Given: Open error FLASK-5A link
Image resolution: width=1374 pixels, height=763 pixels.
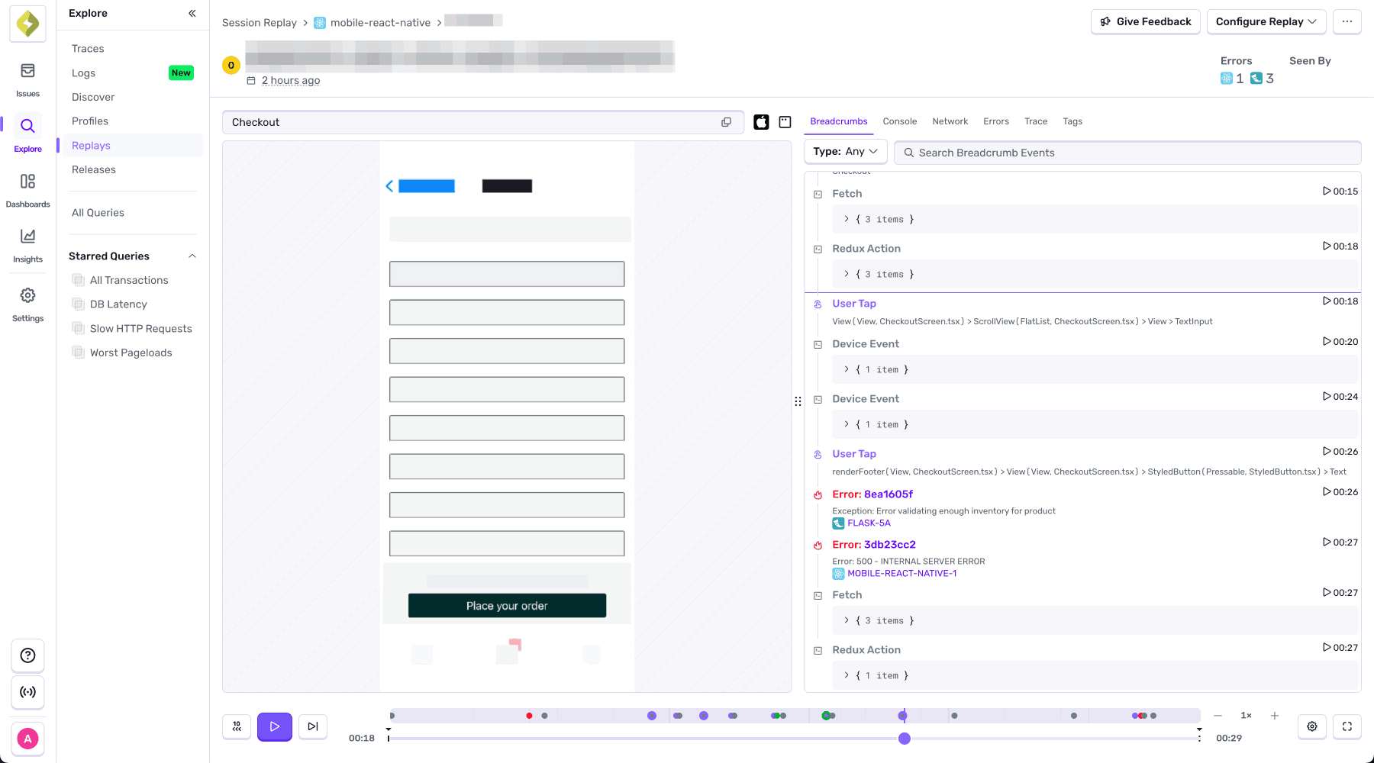Looking at the screenshot, I should tap(869, 523).
